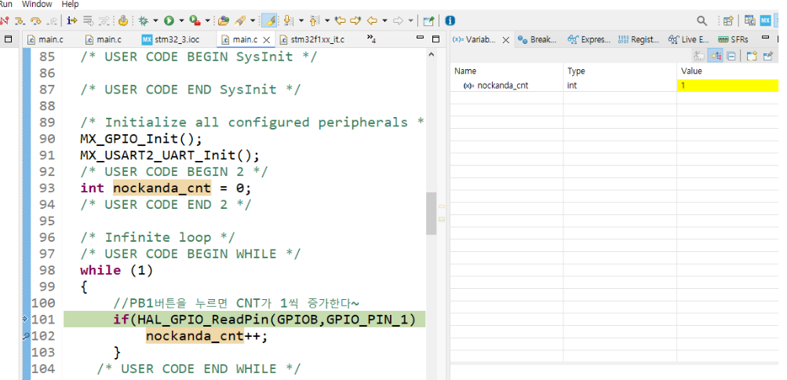This screenshot has height=380, width=787.
Task: Go to Previous Annotation icon
Action: coord(315,20)
